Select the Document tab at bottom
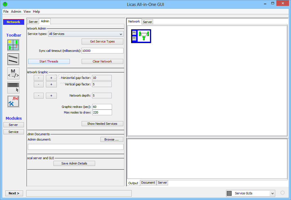Screen dimensions: 291x200 148,183
